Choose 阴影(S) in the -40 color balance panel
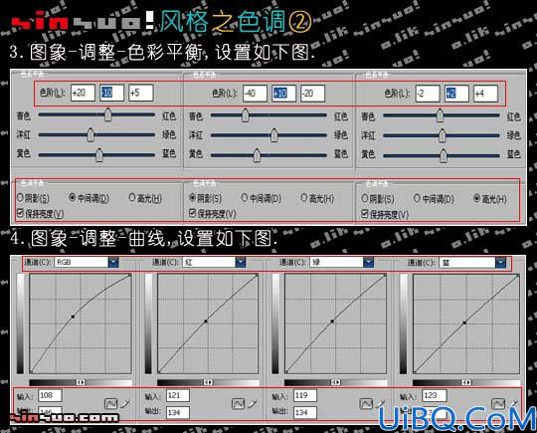537x433 pixels. [x=206, y=198]
